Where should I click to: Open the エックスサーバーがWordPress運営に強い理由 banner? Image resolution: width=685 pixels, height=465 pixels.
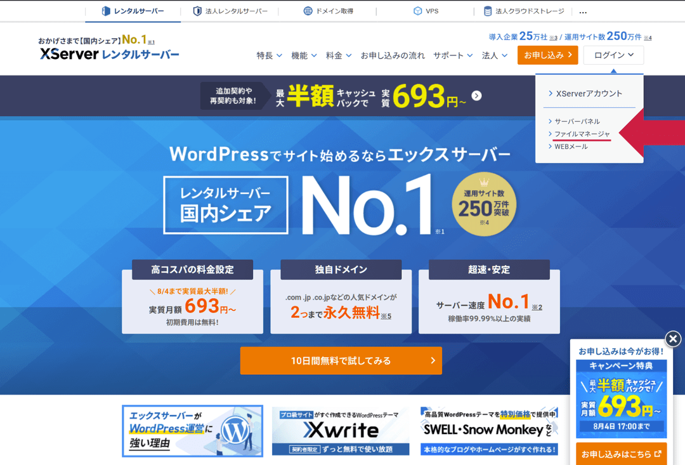[192, 431]
